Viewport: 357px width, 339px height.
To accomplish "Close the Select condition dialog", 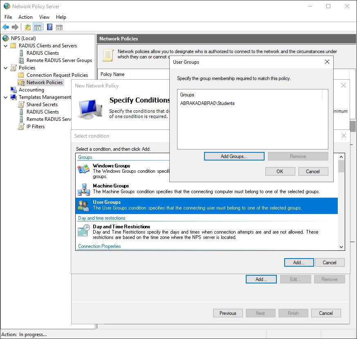I will [x=344, y=136].
